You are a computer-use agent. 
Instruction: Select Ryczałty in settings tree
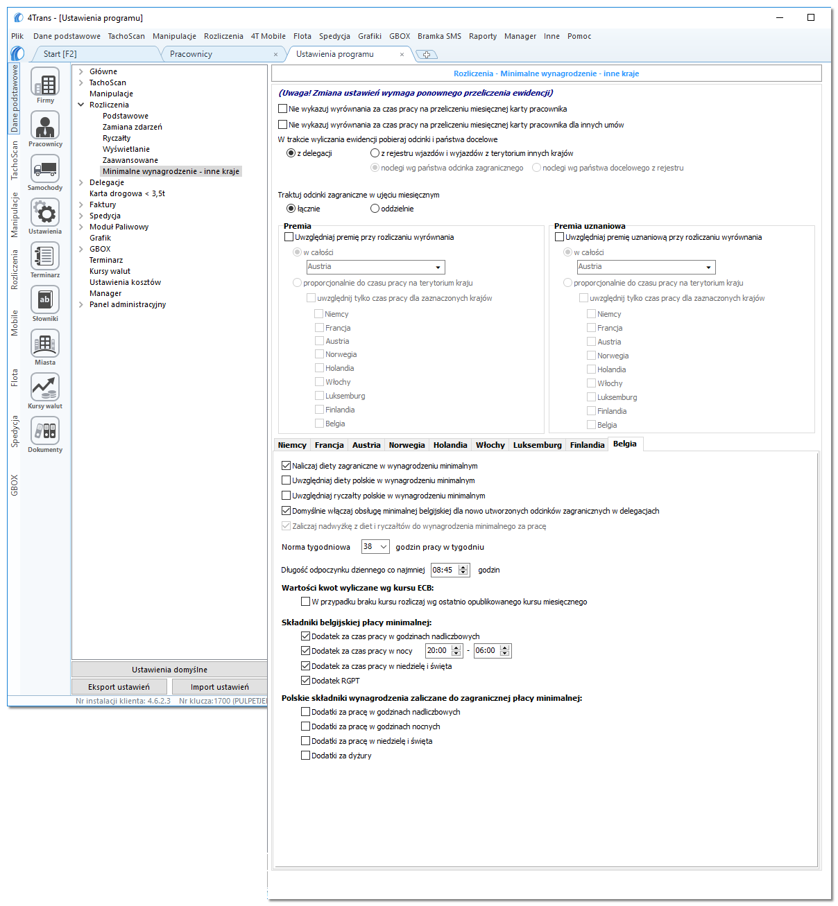pos(117,138)
